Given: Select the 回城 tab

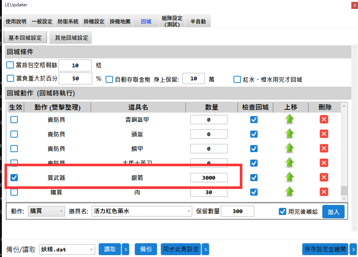Looking at the screenshot, I should (146, 22).
